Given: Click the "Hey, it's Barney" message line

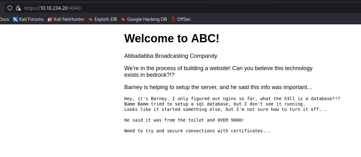Looking at the screenshot, I should (232, 99).
